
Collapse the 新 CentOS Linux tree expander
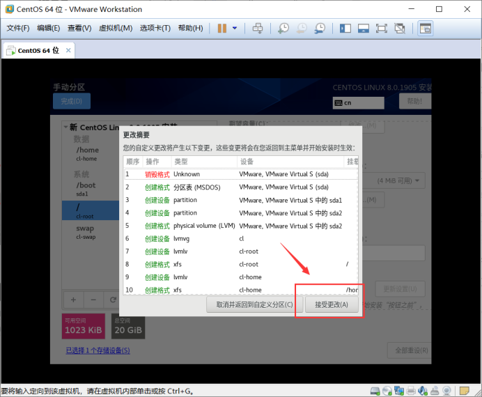tap(65, 127)
